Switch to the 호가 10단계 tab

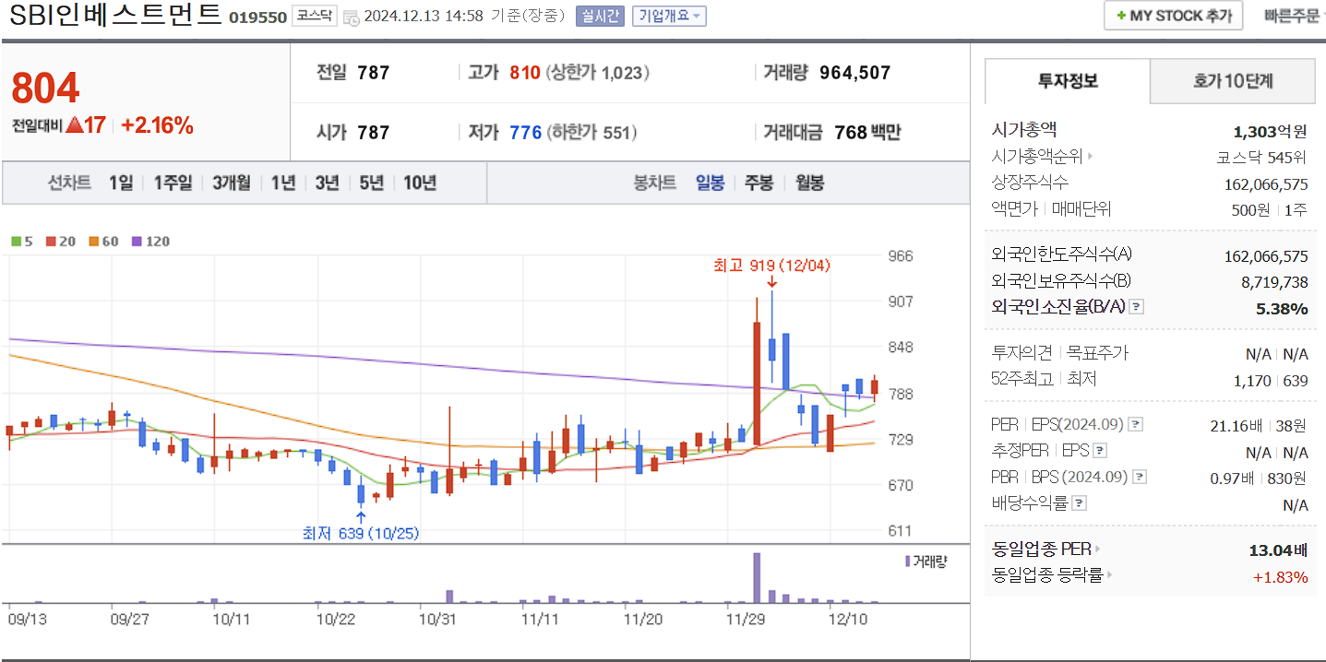(x=1232, y=81)
